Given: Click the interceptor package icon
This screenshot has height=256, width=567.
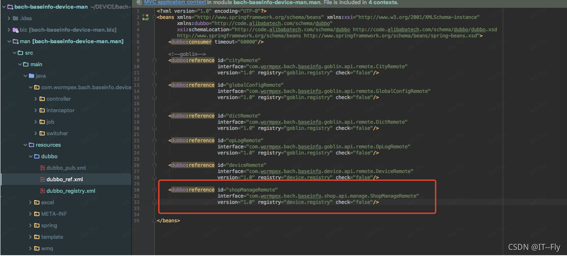Looking at the screenshot, I should point(42,111).
